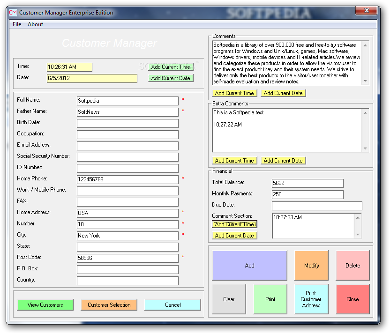Click the FAX field
390x334 pixels.
[x=127, y=202]
